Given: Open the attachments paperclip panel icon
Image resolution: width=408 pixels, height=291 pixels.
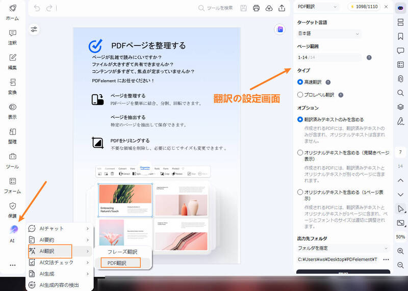Looking at the screenshot, I should 400,78.
